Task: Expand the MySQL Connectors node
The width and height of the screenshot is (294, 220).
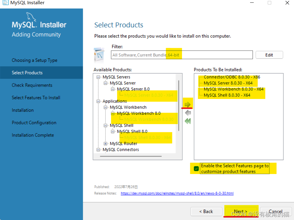Action: pos(98,149)
